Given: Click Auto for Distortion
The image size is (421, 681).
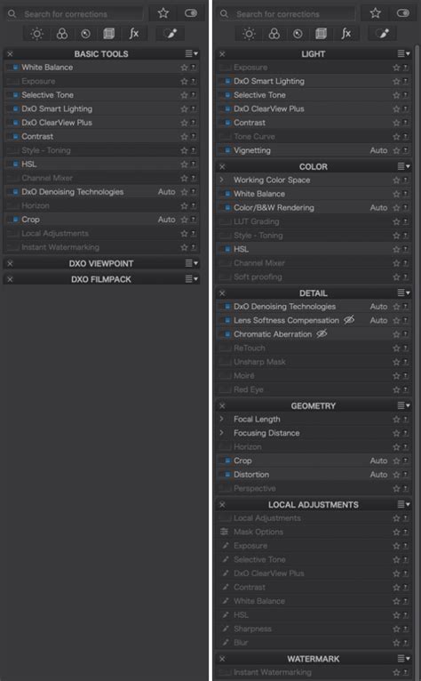Looking at the screenshot, I should pos(379,475).
